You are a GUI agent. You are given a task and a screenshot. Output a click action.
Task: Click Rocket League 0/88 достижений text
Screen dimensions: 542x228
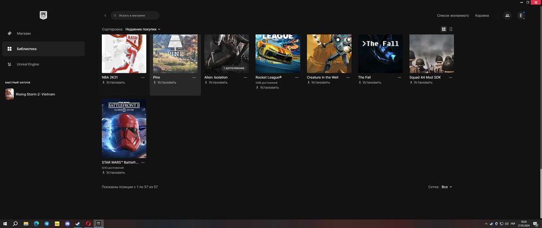coord(267,83)
